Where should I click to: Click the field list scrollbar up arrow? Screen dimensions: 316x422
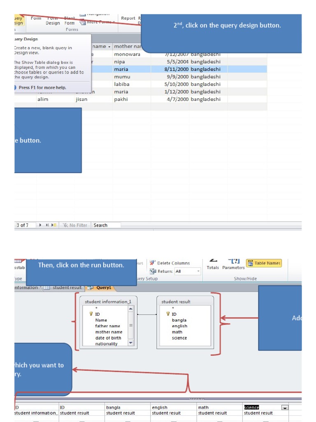pos(130,309)
